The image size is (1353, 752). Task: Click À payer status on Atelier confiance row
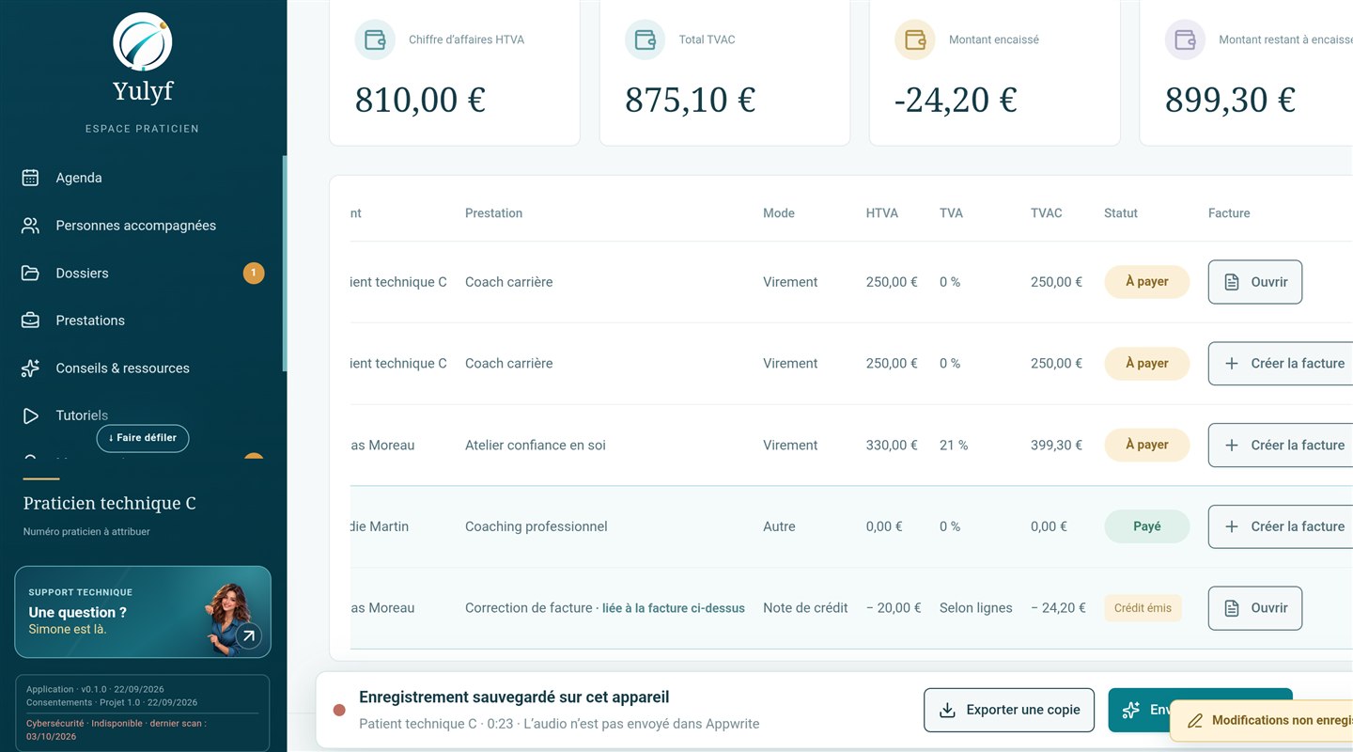(1146, 446)
